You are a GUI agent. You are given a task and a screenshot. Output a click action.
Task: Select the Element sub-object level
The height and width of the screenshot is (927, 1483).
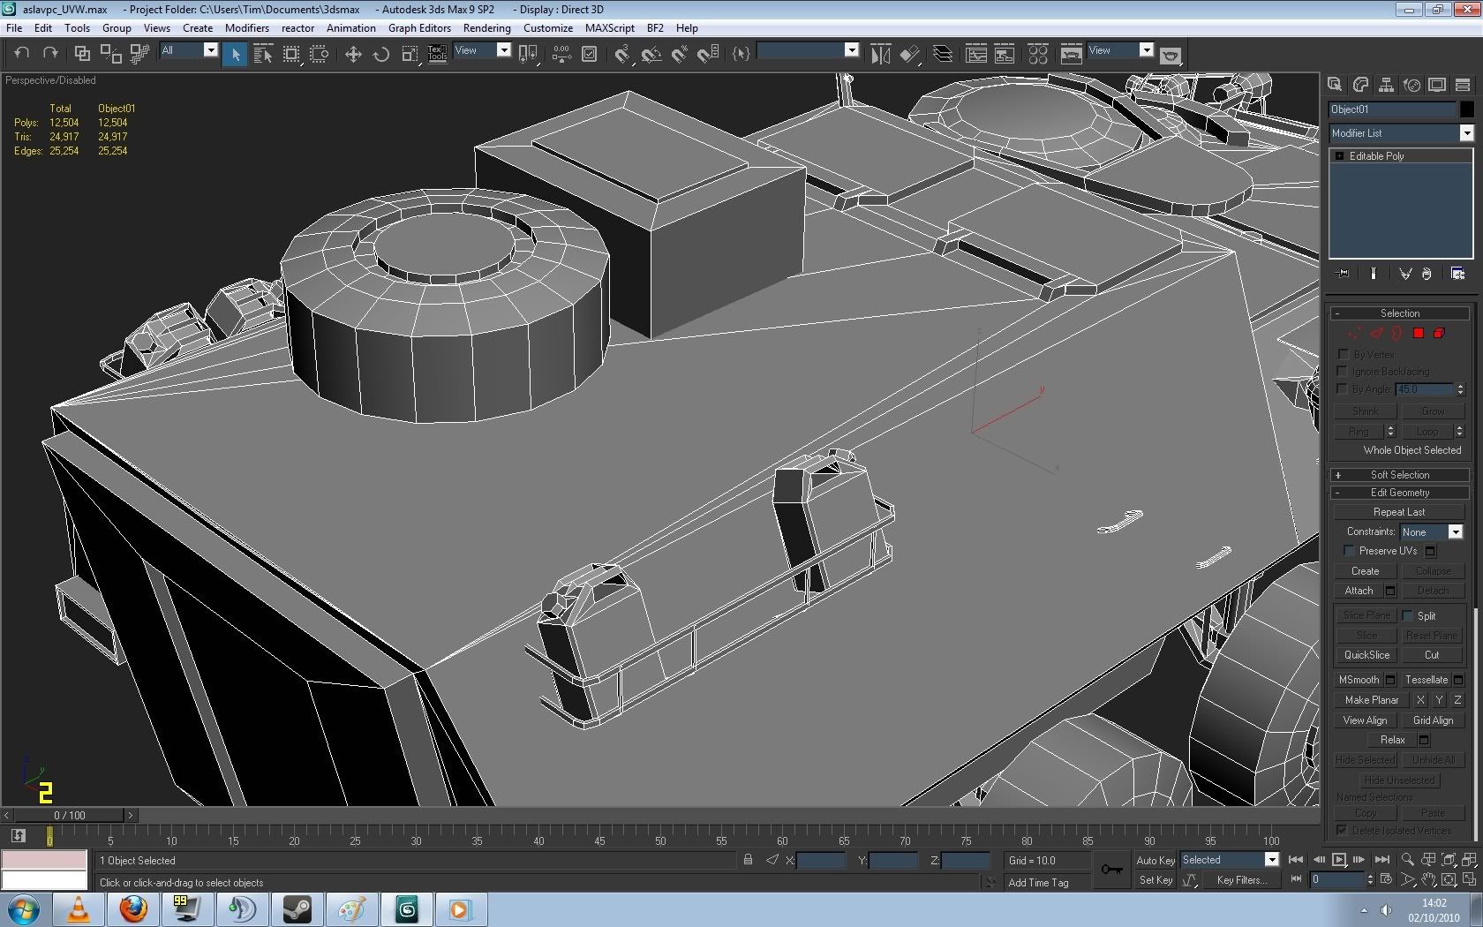tap(1439, 333)
